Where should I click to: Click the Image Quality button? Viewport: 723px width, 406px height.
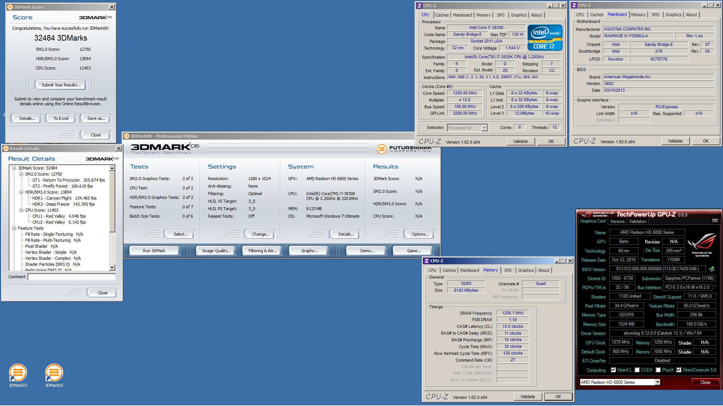click(x=216, y=251)
